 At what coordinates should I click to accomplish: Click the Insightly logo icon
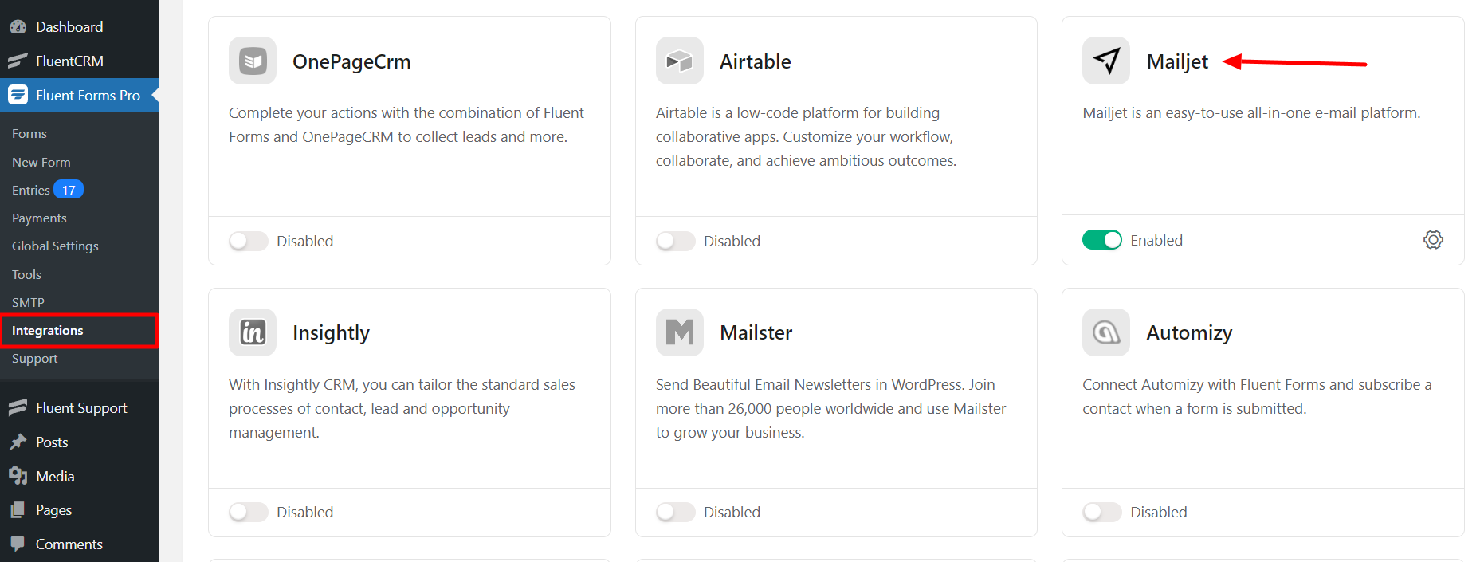click(x=253, y=332)
